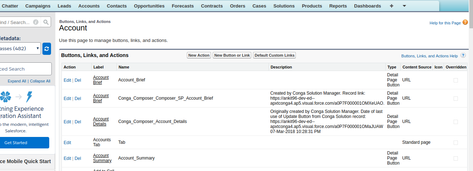Toggle Overridden checkbox for Account_Brief row

point(456,80)
